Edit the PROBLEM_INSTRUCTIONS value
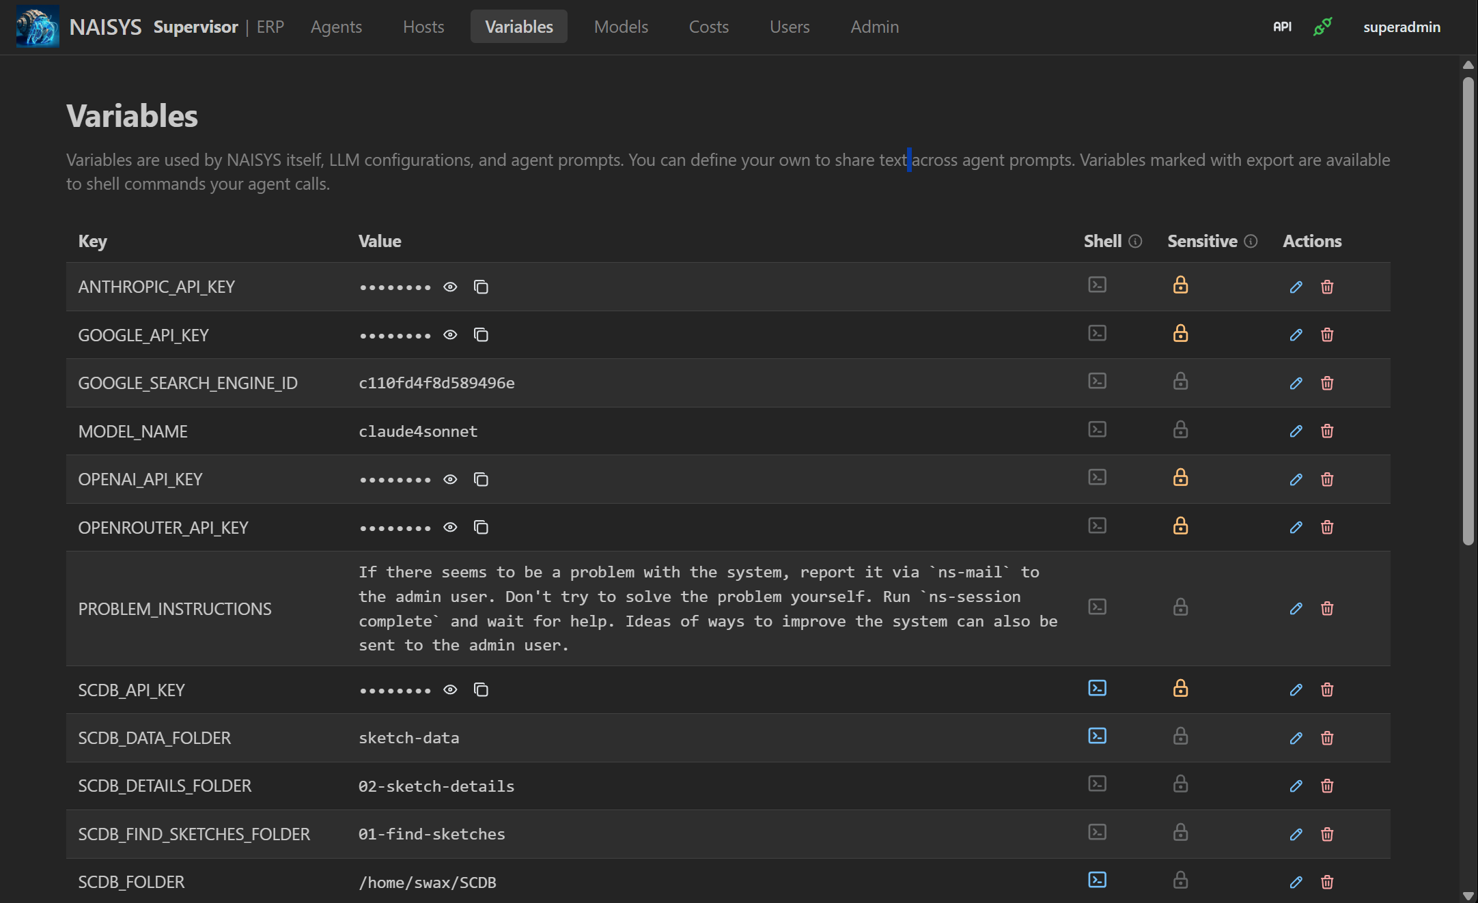 1296,608
